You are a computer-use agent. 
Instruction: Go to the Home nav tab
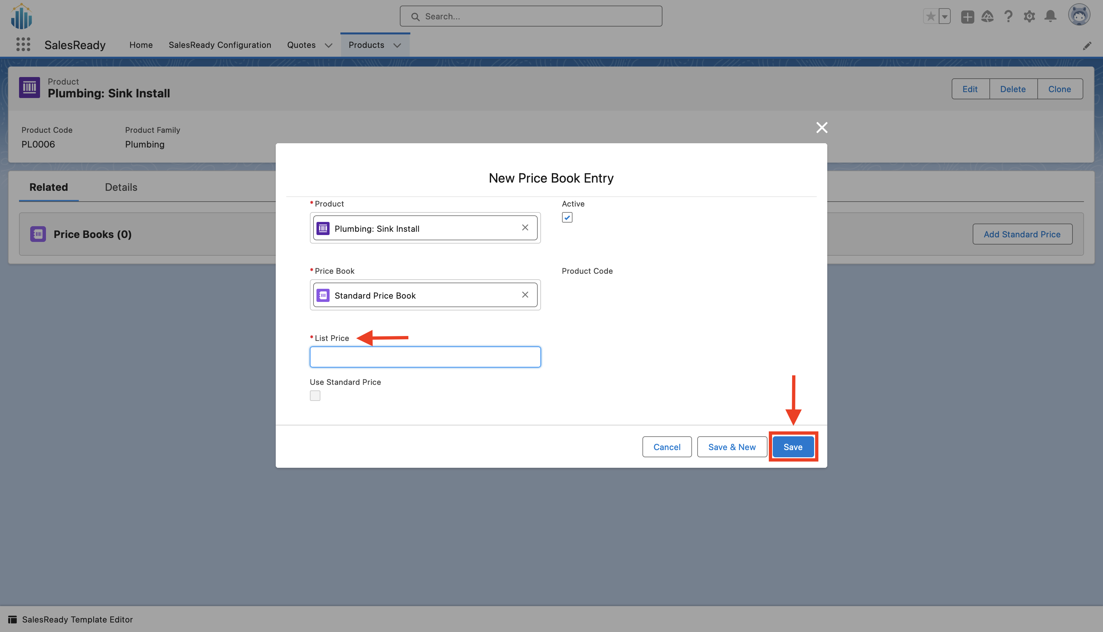(141, 45)
